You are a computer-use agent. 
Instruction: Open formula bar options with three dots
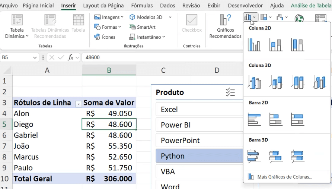tap(43, 57)
